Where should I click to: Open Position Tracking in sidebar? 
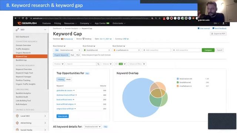click(23, 80)
